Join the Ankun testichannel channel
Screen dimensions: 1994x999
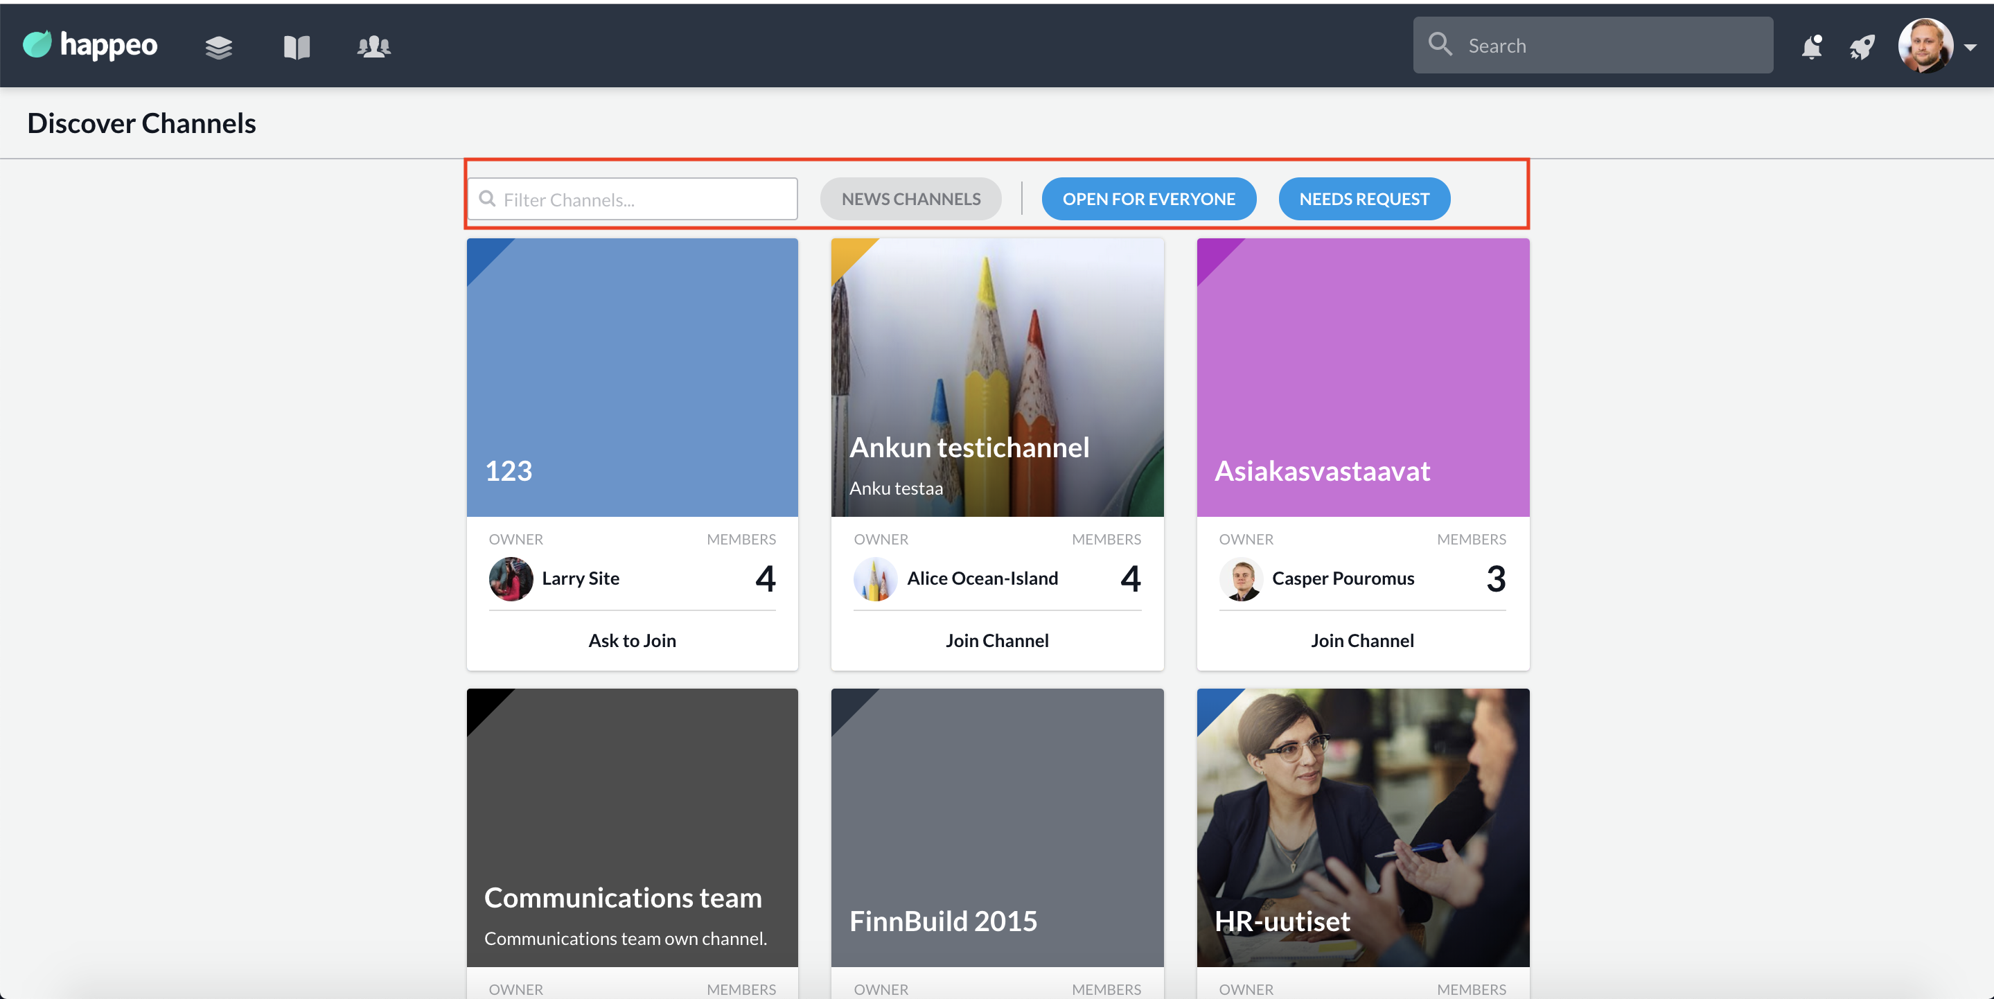point(996,640)
